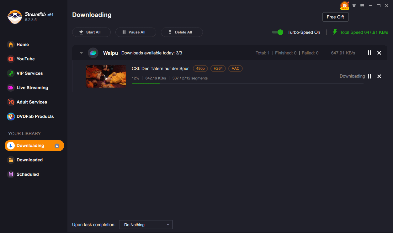Start all downloads

pyautogui.click(x=91, y=32)
